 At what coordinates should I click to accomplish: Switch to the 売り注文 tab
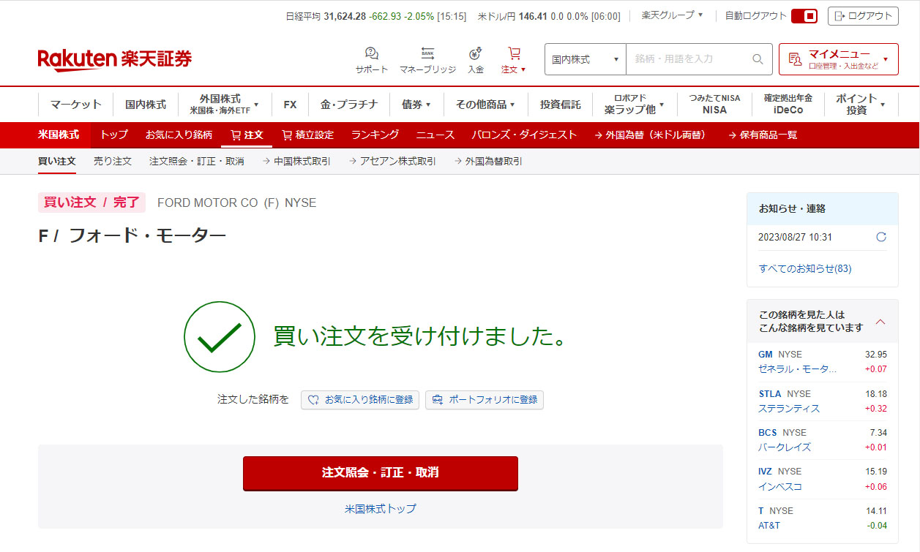tap(113, 161)
